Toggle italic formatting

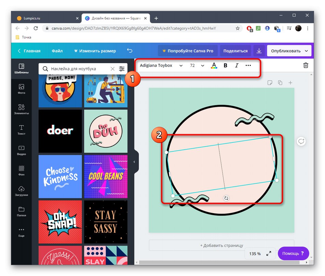click(237, 65)
